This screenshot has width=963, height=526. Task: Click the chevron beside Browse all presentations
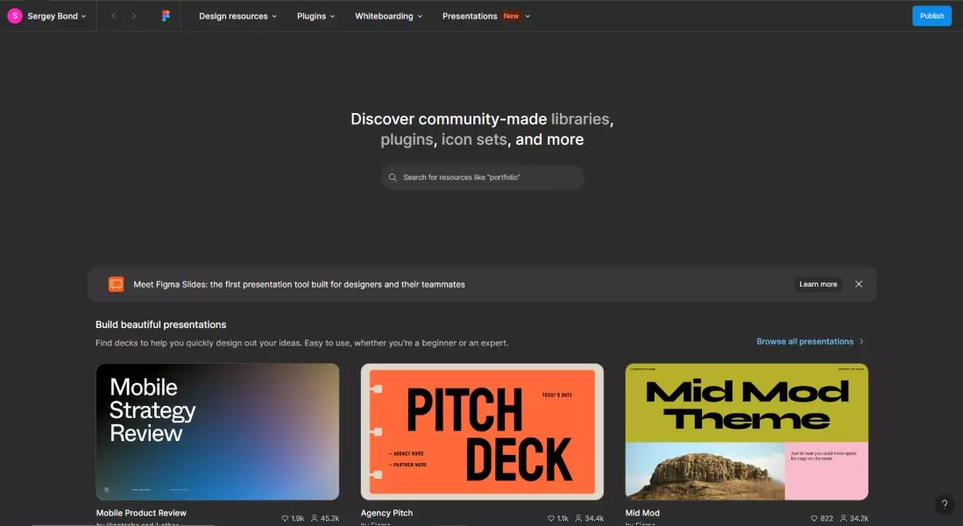click(x=861, y=342)
